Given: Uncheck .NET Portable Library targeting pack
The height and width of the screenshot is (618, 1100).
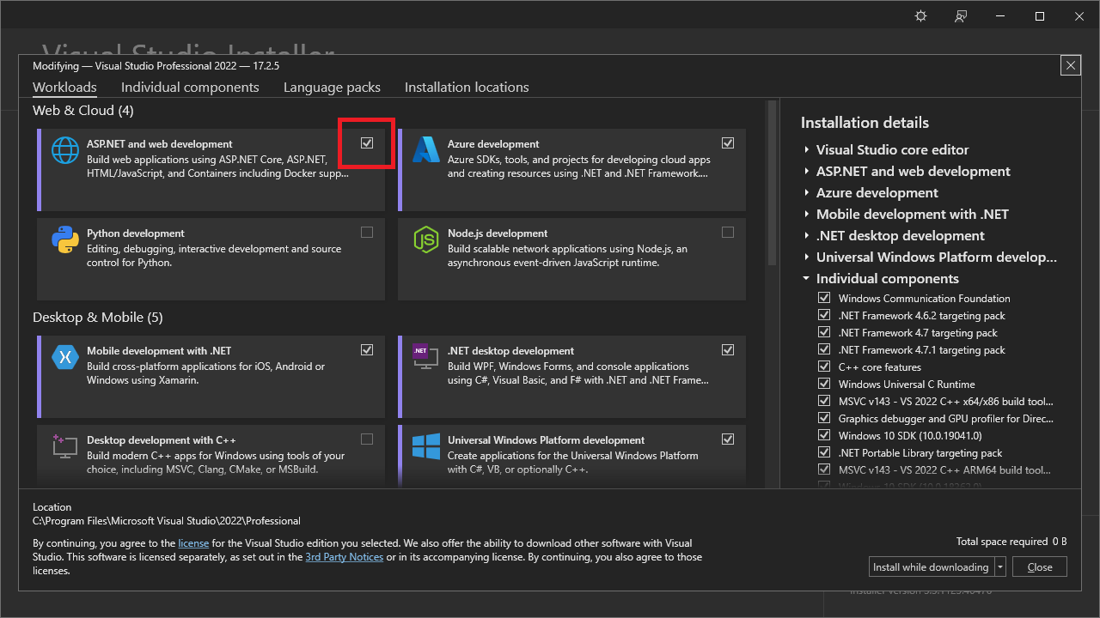Looking at the screenshot, I should 824,453.
